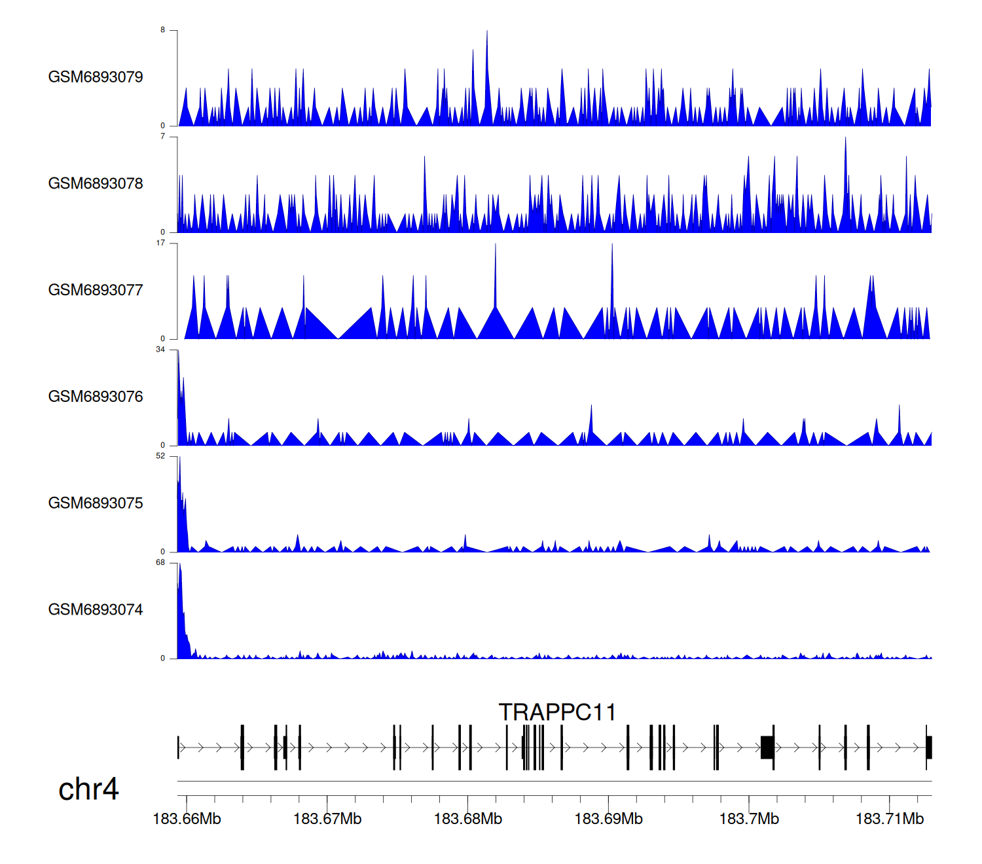Click the y-axis maximum value 68
982x864 pixels.
[160, 563]
